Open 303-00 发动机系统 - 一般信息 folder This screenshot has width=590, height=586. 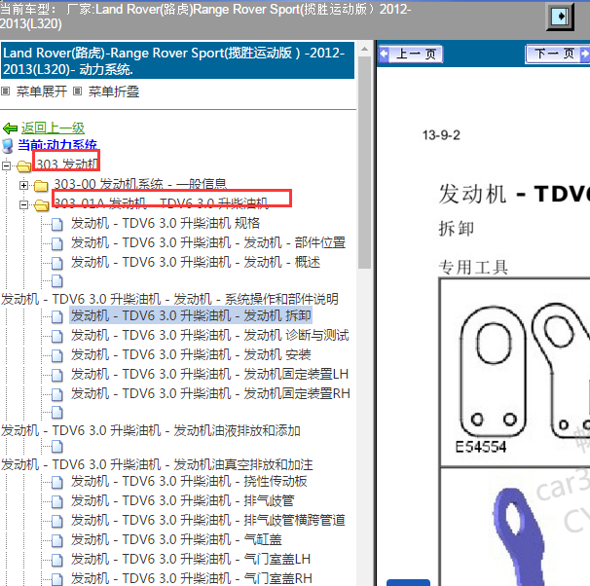pyautogui.click(x=140, y=184)
